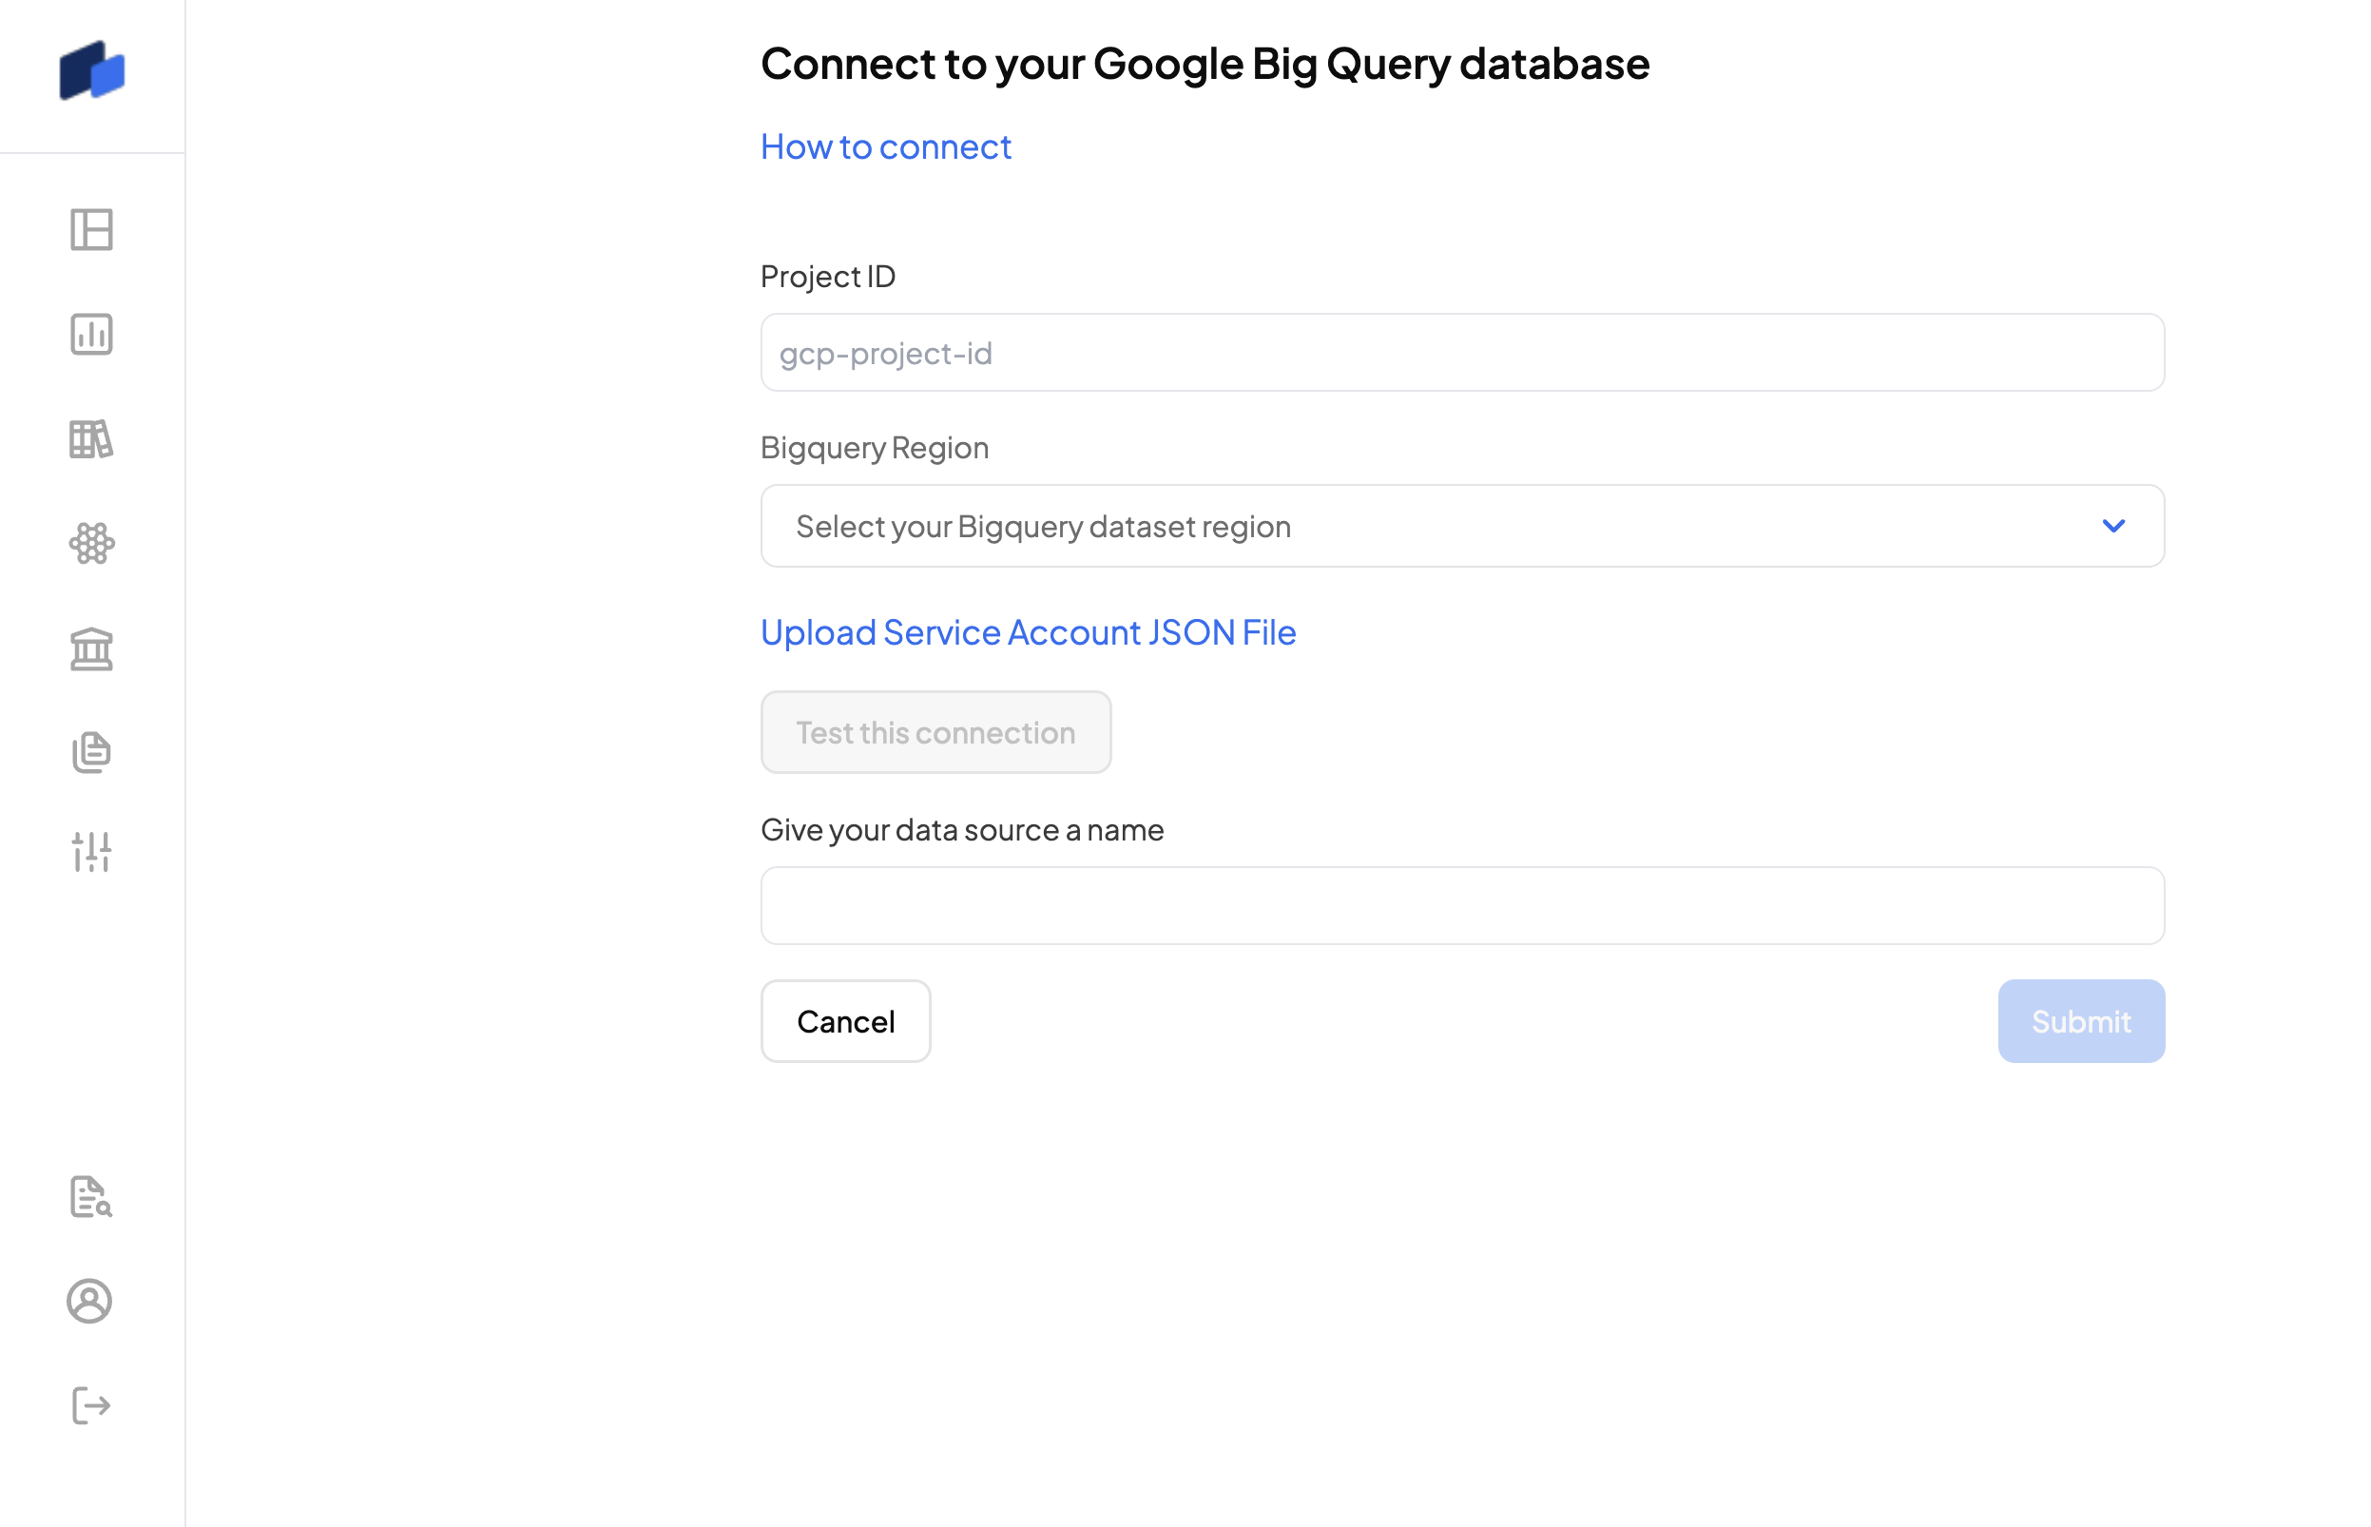Open the bank building sidebar icon
Image resolution: width=2371 pixels, height=1527 pixels.
pyautogui.click(x=91, y=649)
